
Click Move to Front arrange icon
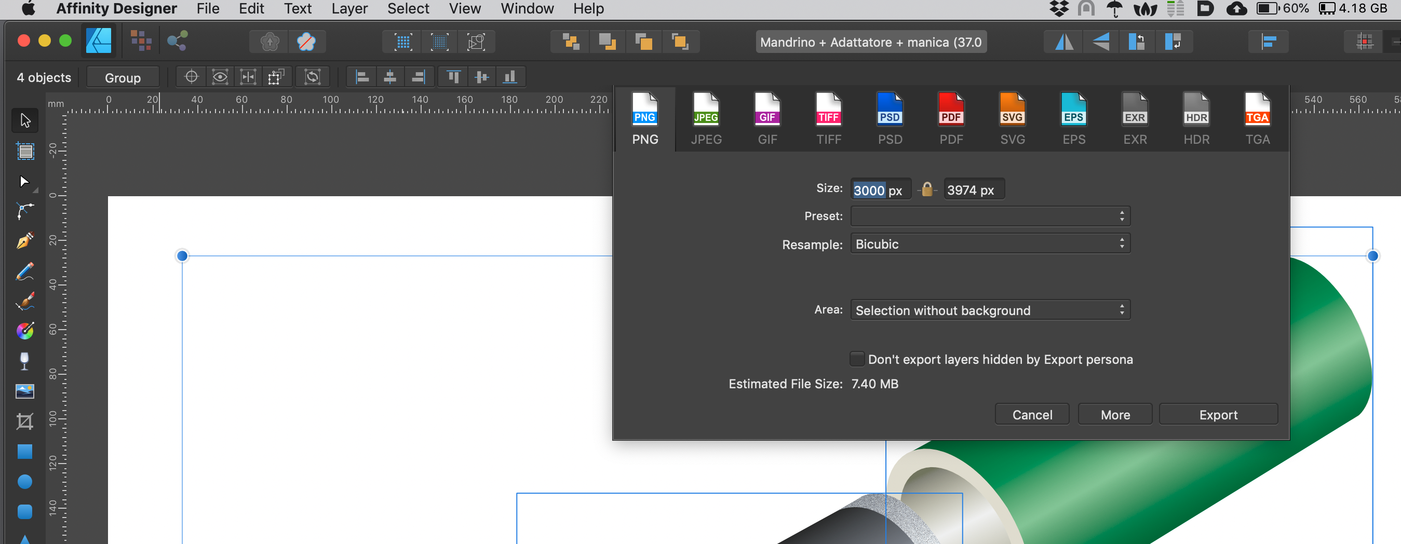tap(680, 42)
